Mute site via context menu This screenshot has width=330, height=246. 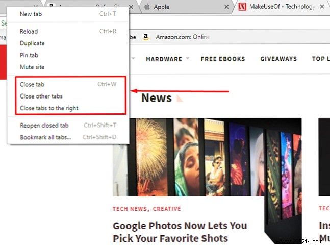coord(33,67)
